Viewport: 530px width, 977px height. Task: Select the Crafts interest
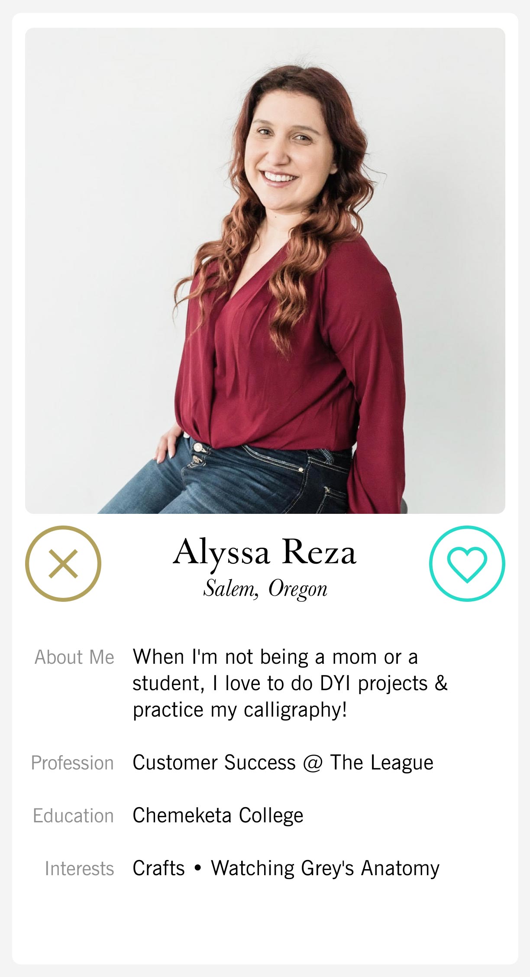158,868
